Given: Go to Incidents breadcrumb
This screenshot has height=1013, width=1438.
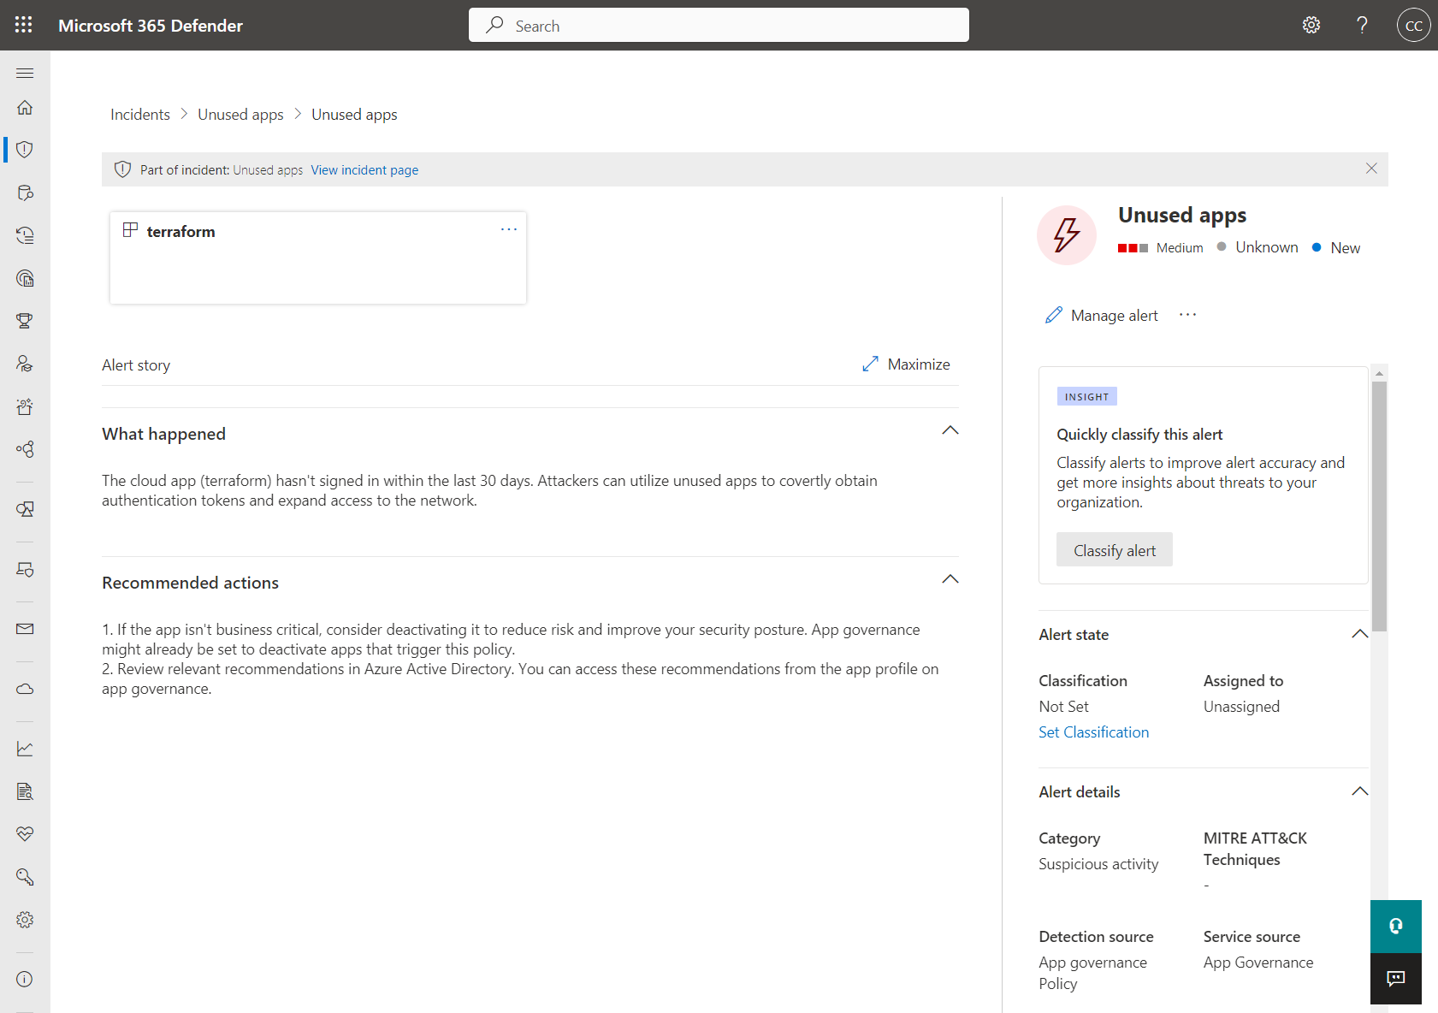Looking at the screenshot, I should coord(140,115).
